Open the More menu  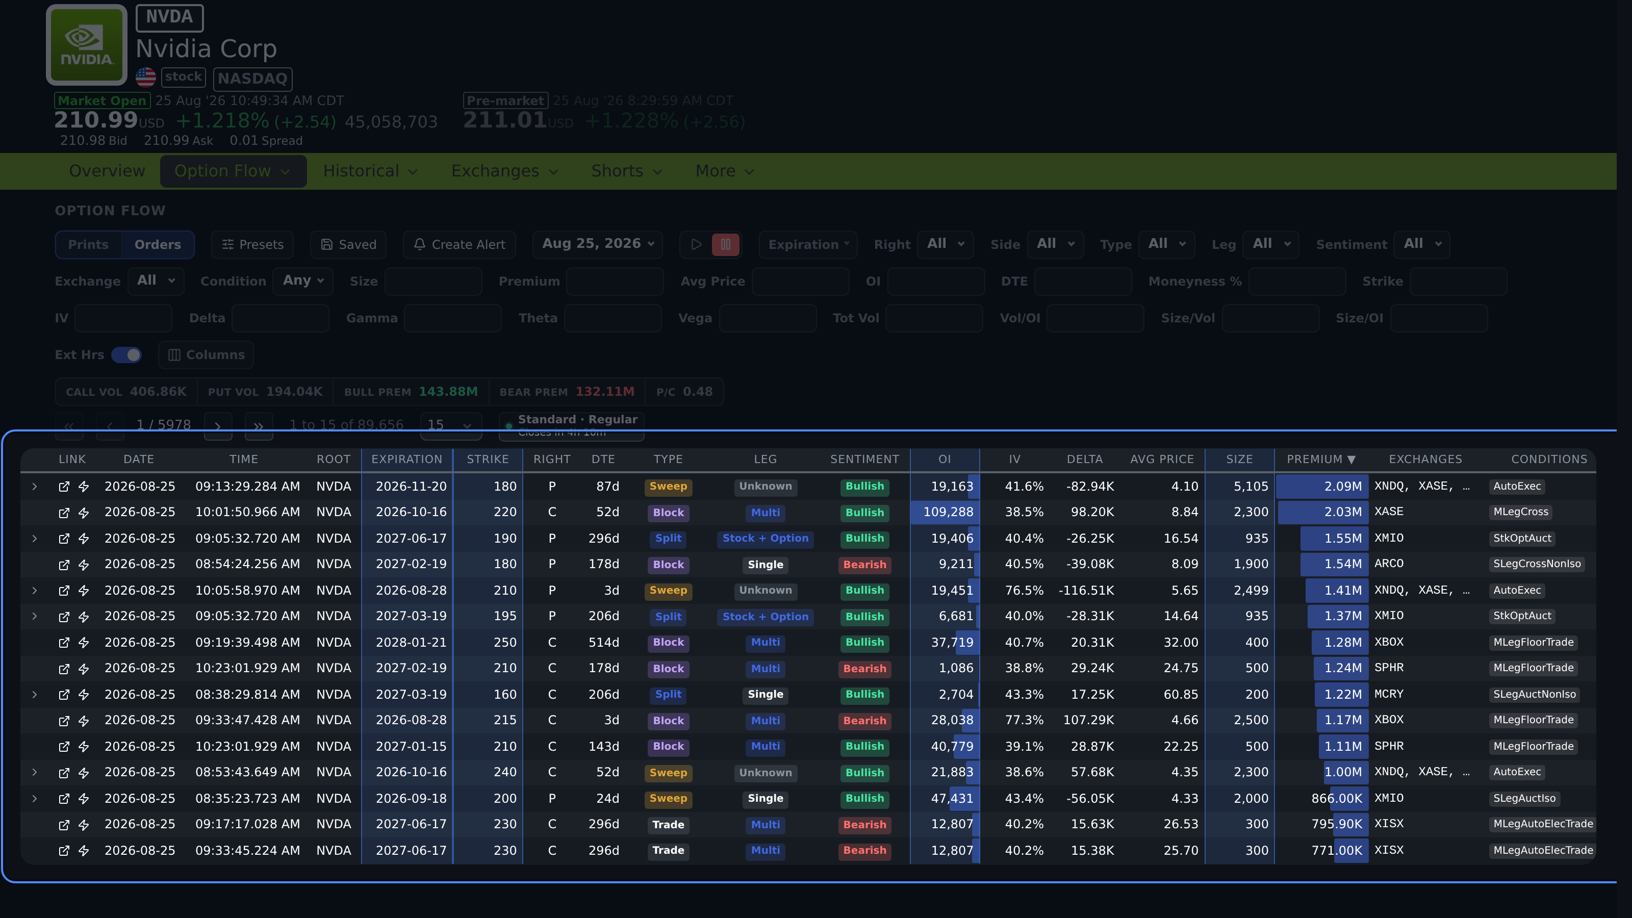724,171
